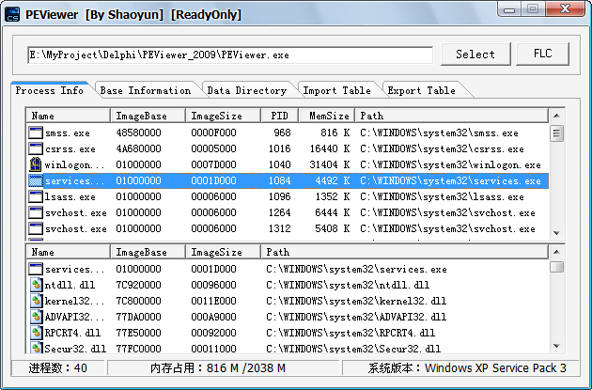This screenshot has height=390, width=592.
Task: Sort module list by Path header
Action: [x=404, y=252]
